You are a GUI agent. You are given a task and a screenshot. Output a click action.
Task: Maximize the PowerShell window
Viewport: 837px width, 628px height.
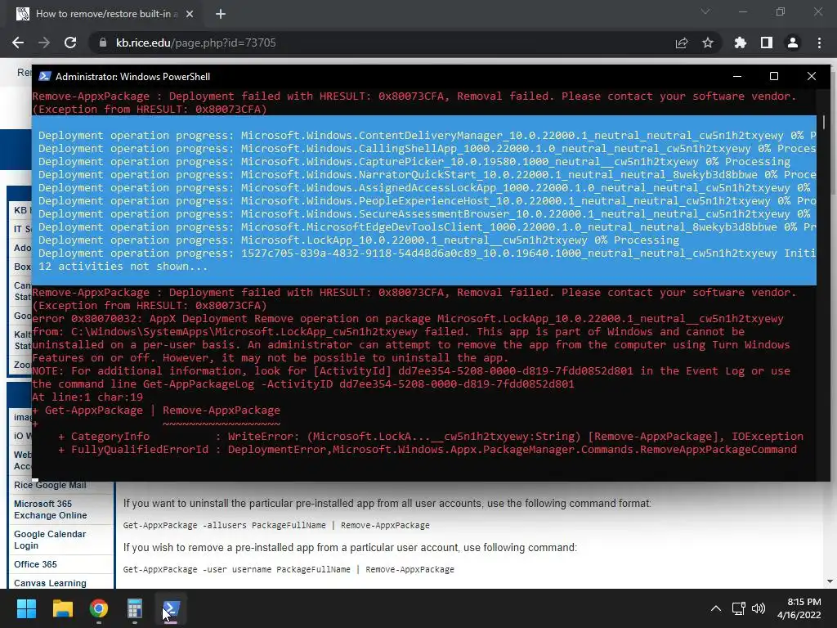point(774,76)
